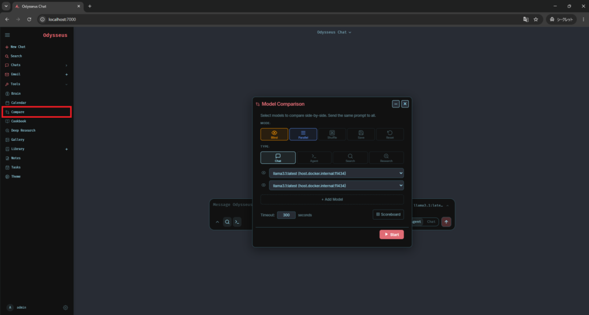The width and height of the screenshot is (589, 315).
Task: Select Chat comparison type
Action: 278,157
